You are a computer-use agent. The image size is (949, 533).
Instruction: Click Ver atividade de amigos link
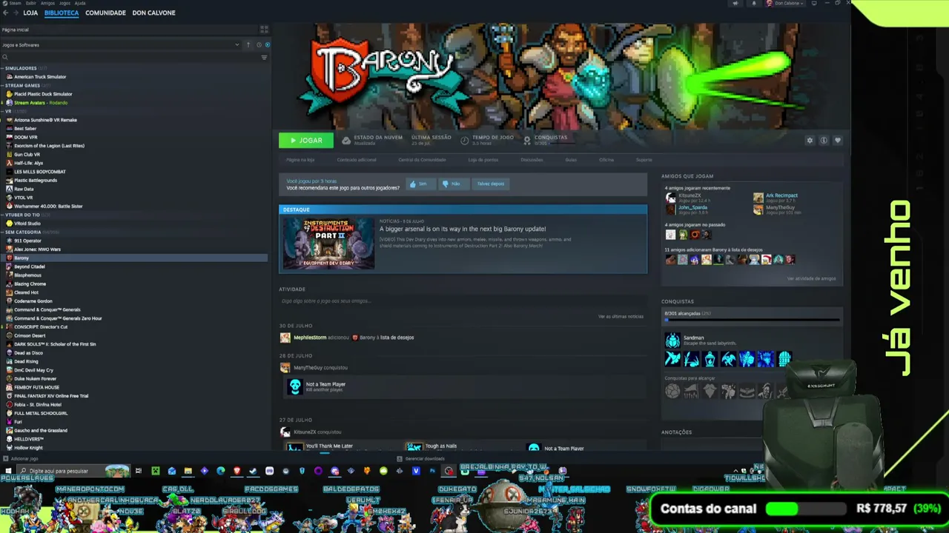click(x=811, y=278)
